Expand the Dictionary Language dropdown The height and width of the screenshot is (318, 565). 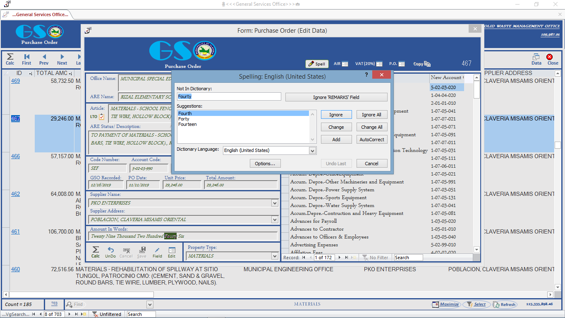313,151
